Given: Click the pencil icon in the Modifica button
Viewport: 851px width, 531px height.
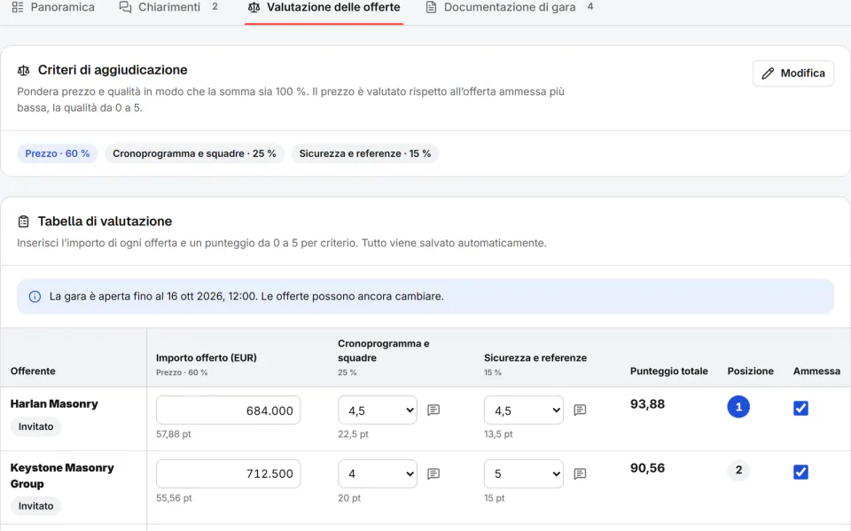Looking at the screenshot, I should [x=768, y=74].
